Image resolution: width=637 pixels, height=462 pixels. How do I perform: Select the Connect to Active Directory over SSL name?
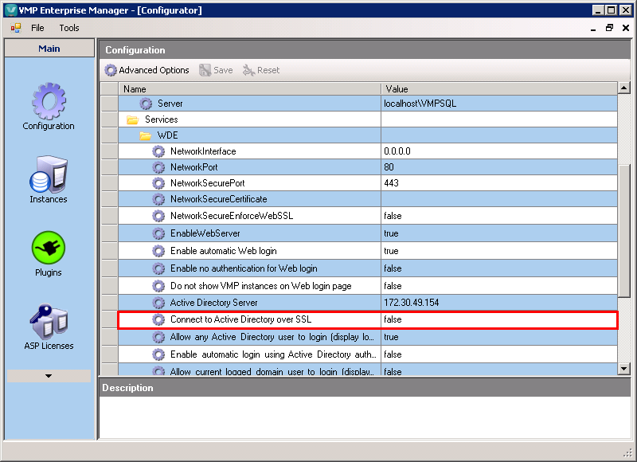click(241, 319)
